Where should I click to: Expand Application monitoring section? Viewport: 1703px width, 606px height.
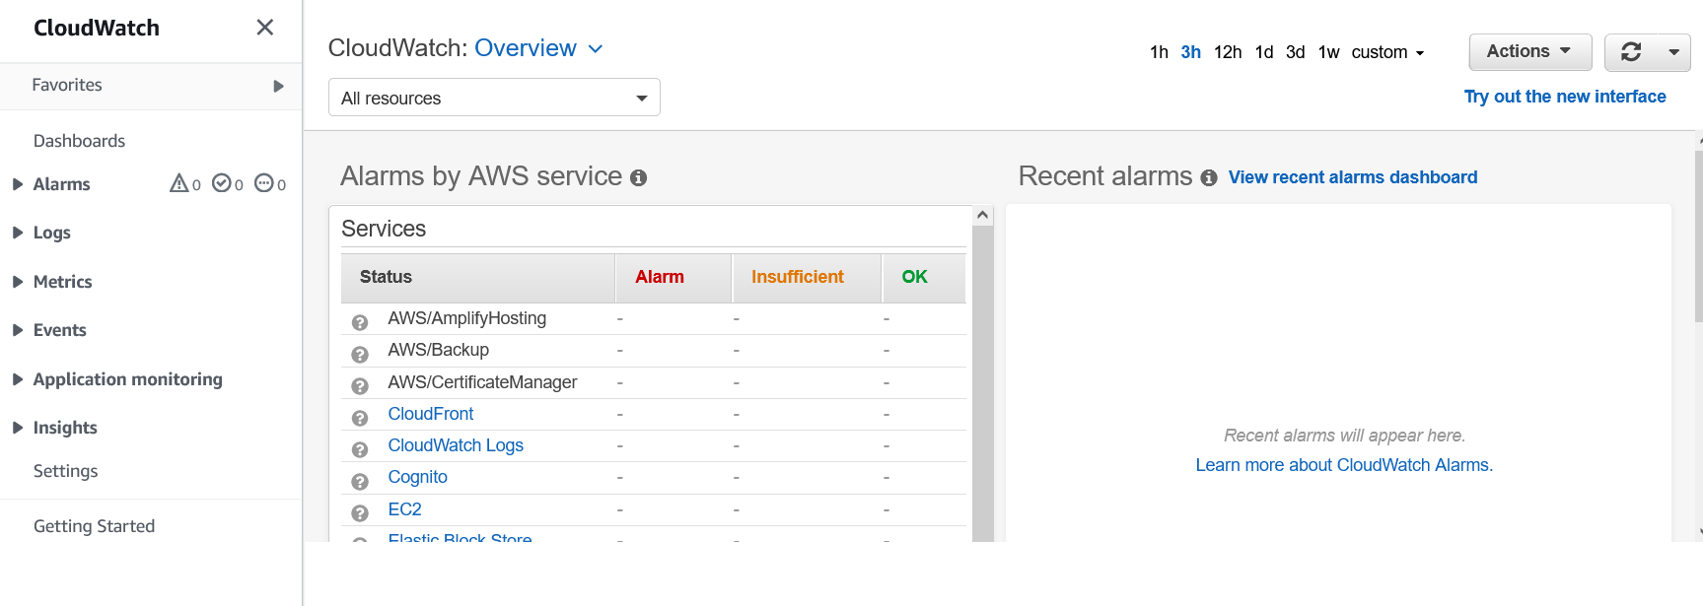(x=18, y=379)
